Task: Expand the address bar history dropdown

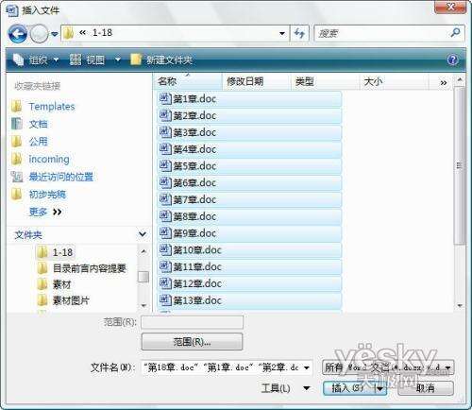Action: (282, 33)
